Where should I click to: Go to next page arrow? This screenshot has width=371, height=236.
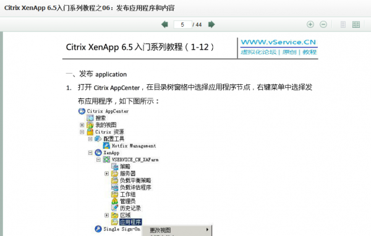(x=211, y=24)
